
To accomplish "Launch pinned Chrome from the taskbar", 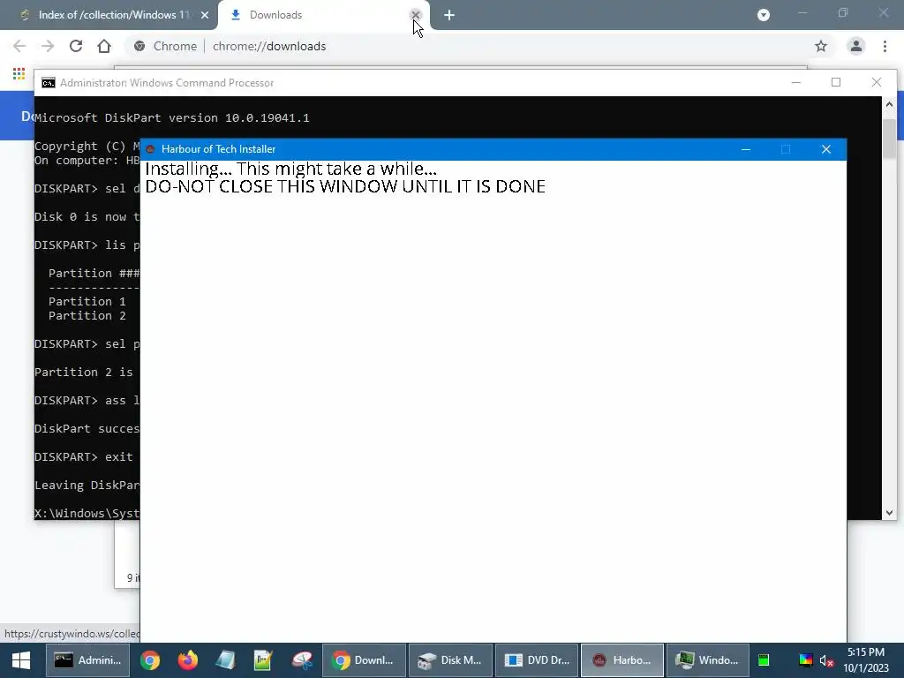I will tap(150, 660).
